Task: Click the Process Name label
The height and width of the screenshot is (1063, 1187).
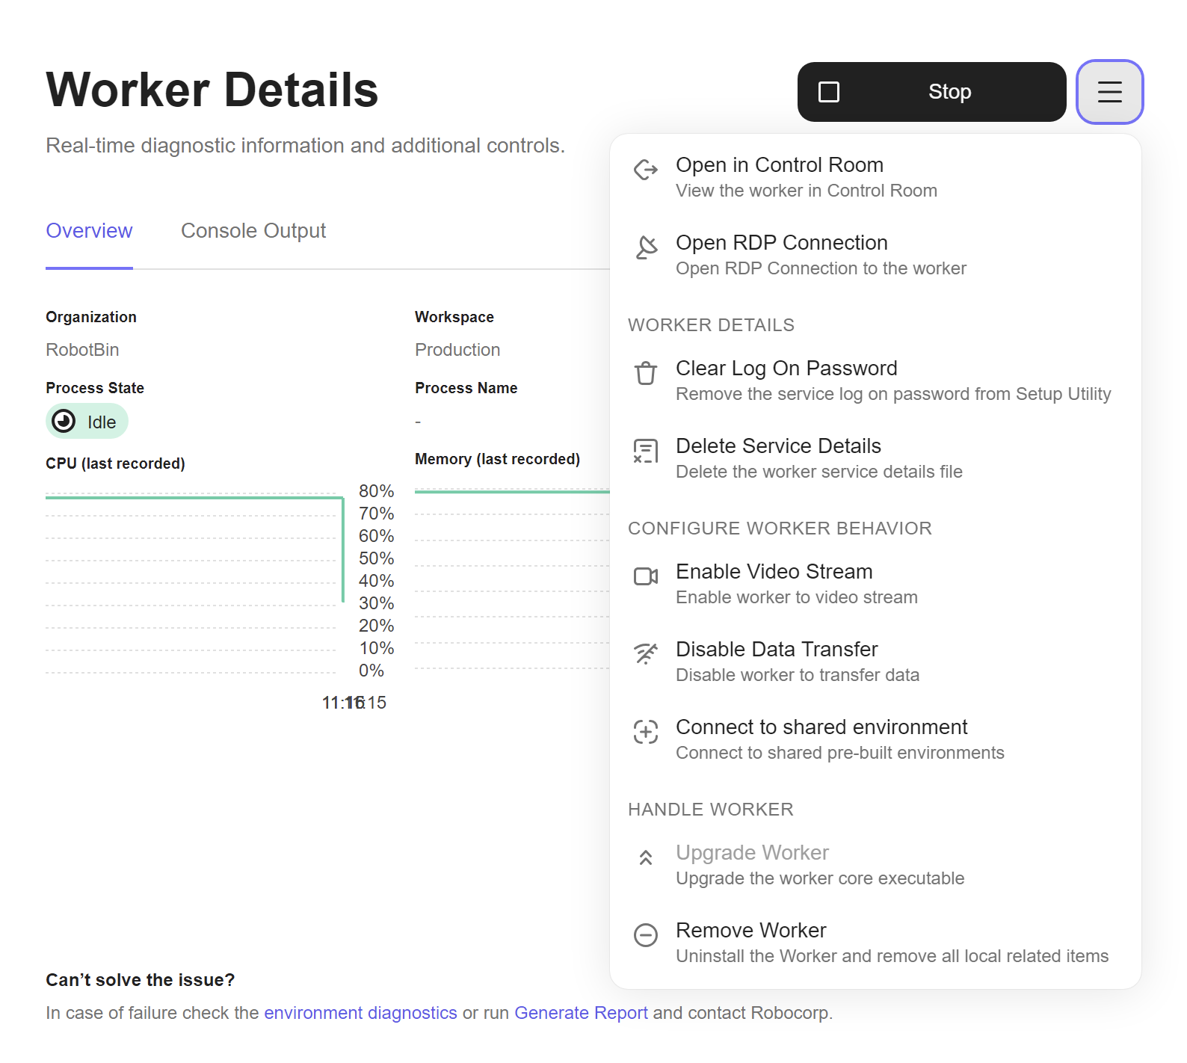Action: coord(466,388)
